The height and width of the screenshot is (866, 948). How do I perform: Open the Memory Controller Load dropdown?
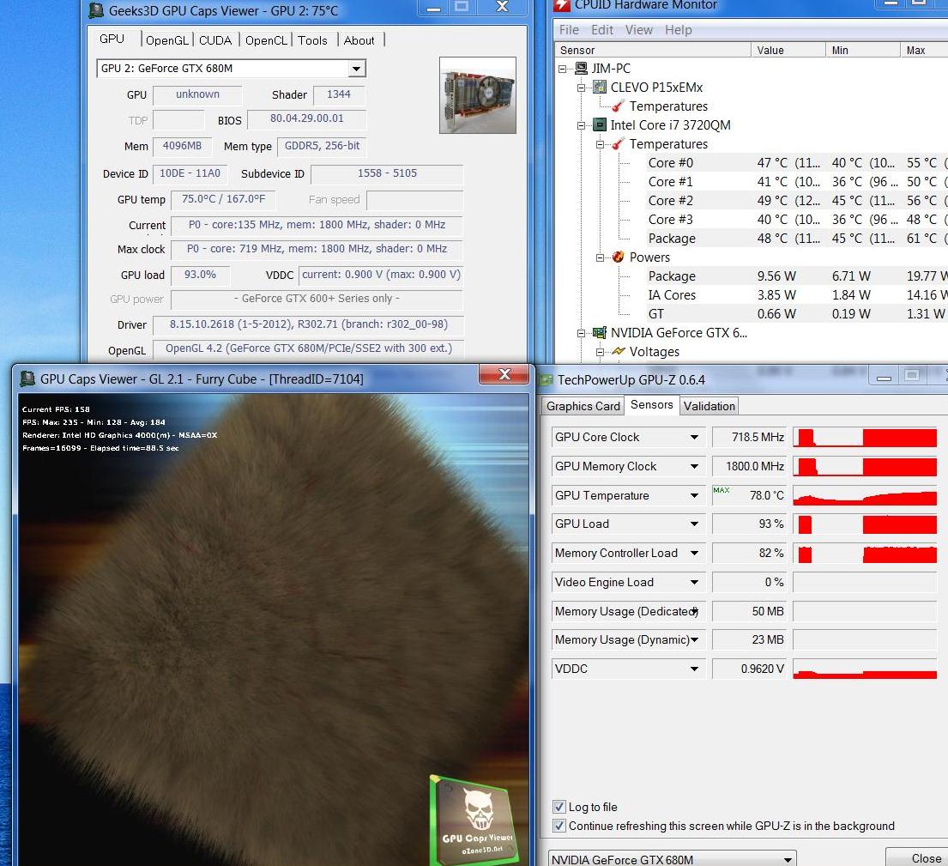coord(694,553)
